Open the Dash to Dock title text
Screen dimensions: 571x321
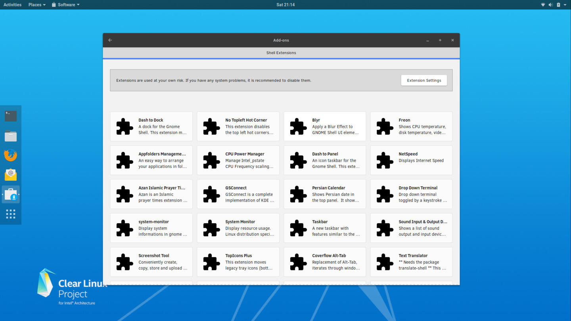151,120
